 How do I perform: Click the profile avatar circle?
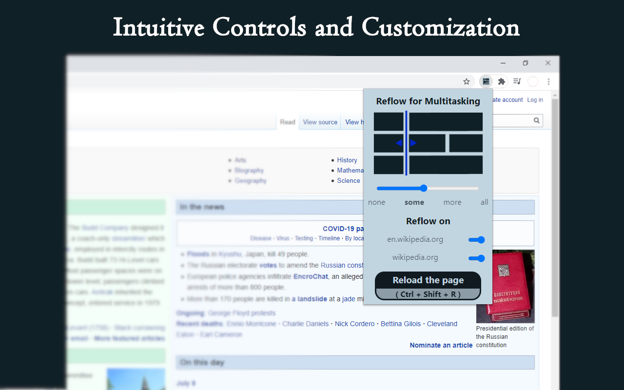pos(533,81)
